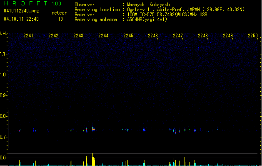Screen dimensions: 262x166
Task: Click the meteor label
Action: click(59, 13)
